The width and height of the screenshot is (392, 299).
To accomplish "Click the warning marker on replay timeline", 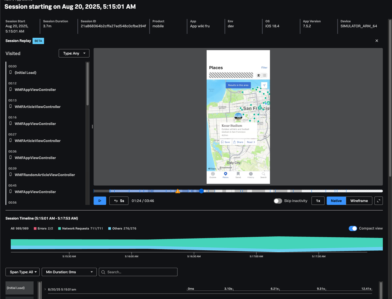I will 178,191.
